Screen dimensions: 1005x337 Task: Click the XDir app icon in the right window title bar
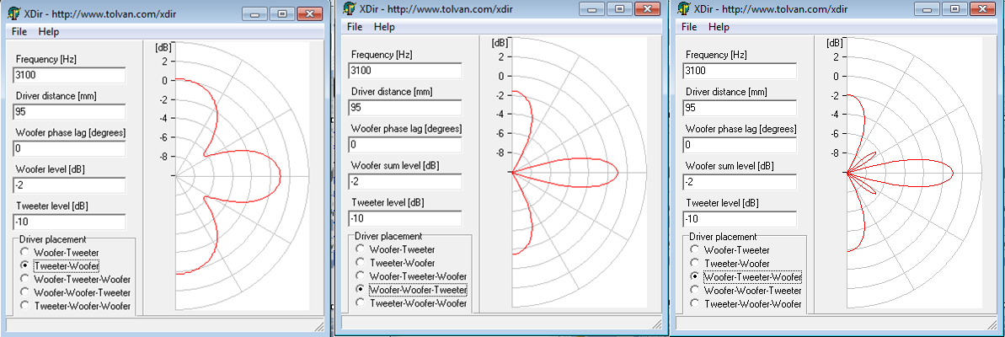682,9
